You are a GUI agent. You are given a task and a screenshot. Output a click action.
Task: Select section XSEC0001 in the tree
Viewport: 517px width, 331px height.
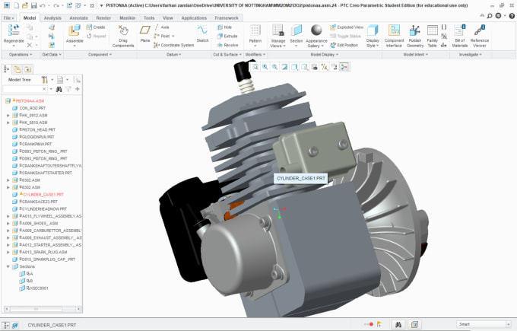click(39, 288)
